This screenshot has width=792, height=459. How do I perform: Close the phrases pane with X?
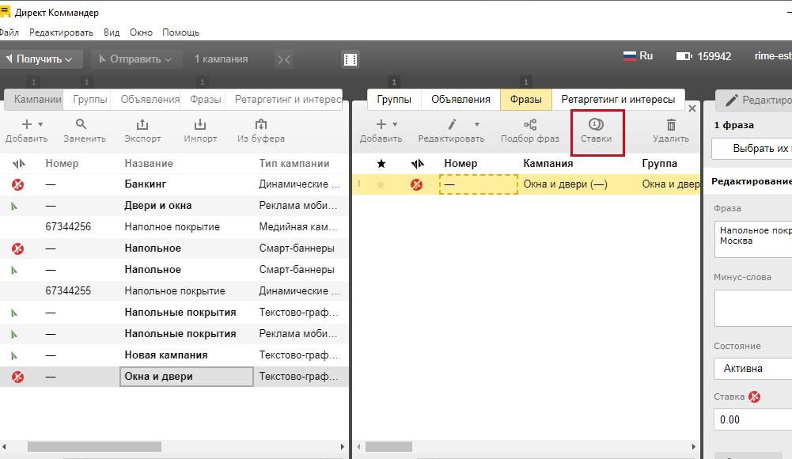click(x=692, y=108)
